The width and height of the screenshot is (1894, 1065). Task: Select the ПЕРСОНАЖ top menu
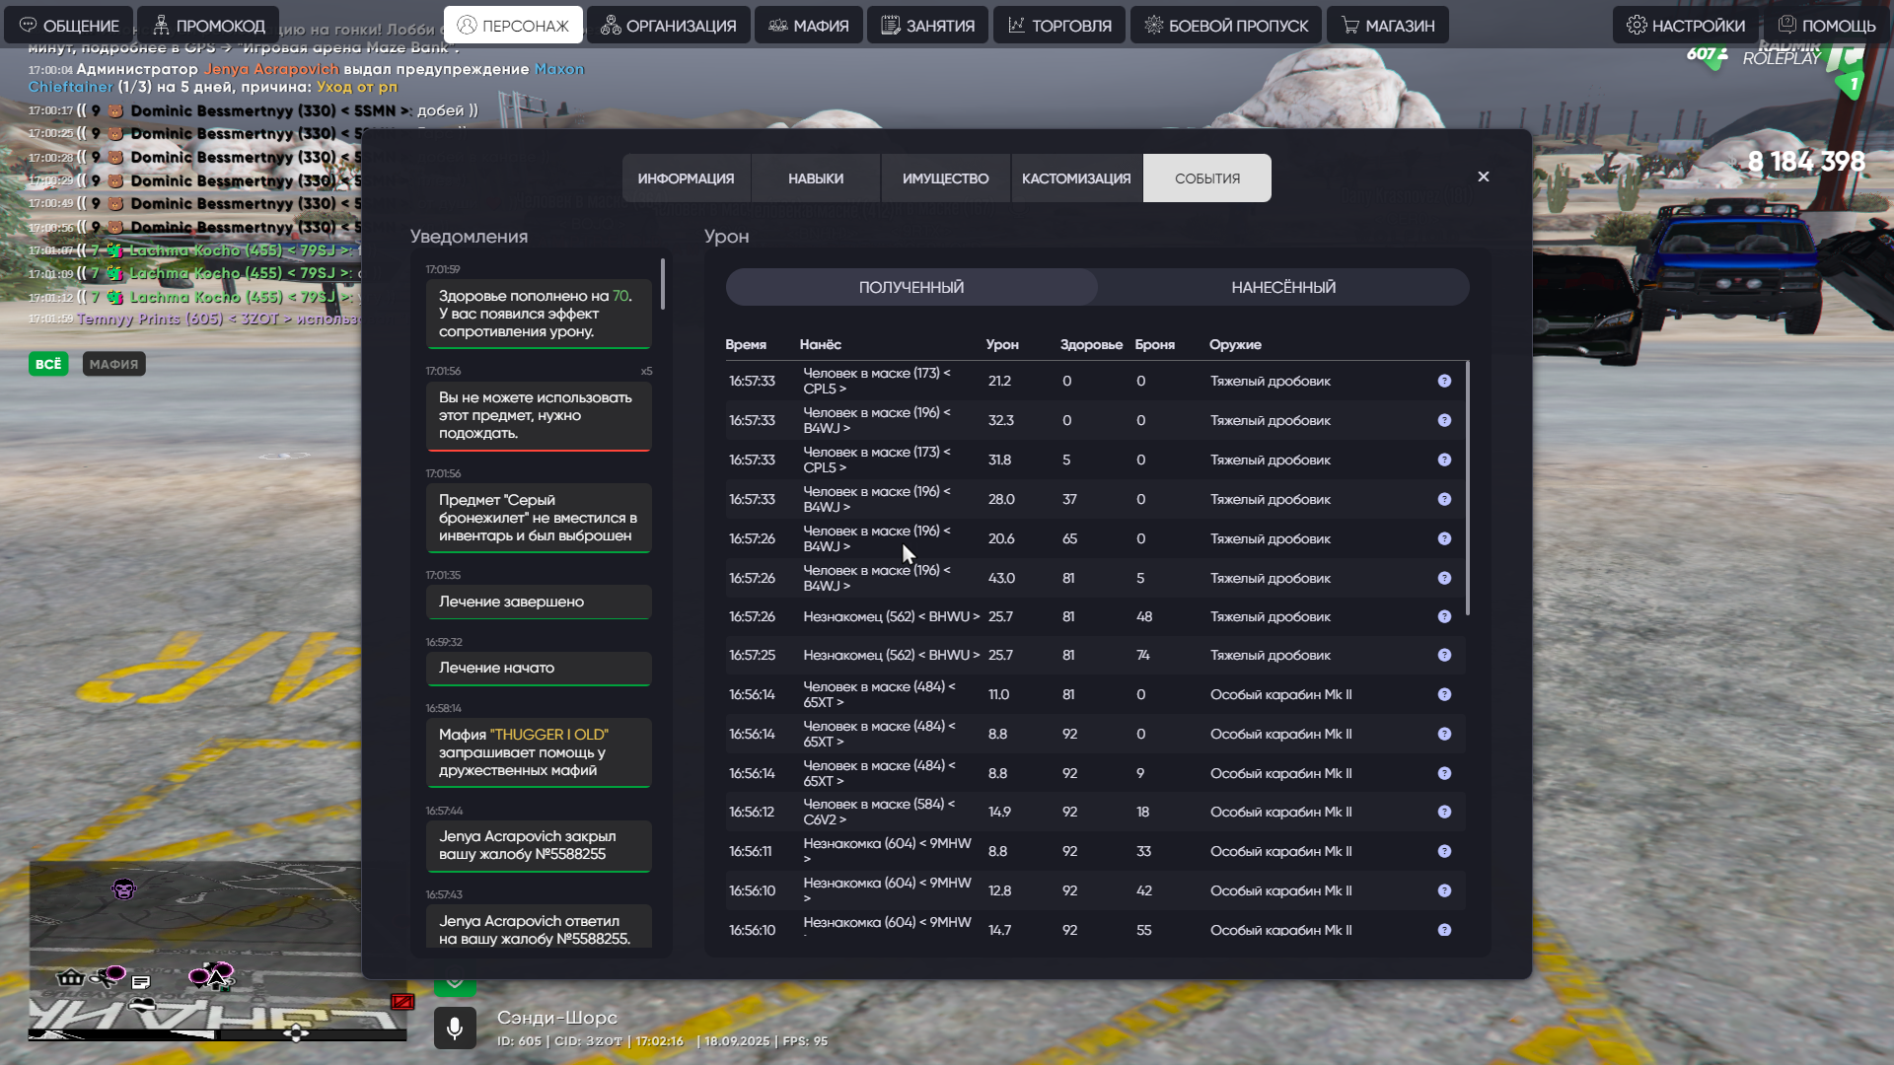tap(513, 26)
